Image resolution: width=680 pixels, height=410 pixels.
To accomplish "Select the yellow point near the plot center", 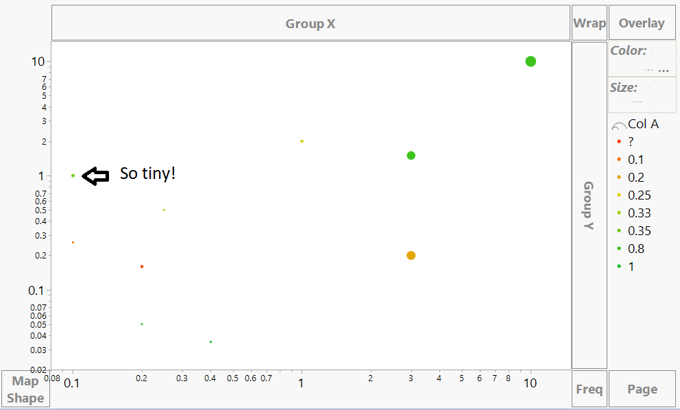I will coord(302,141).
